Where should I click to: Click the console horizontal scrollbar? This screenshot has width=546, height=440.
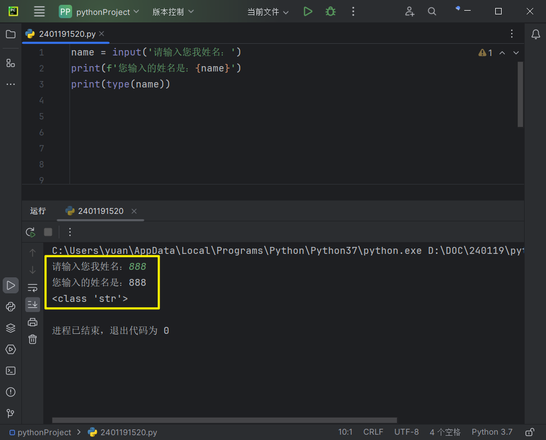point(224,420)
